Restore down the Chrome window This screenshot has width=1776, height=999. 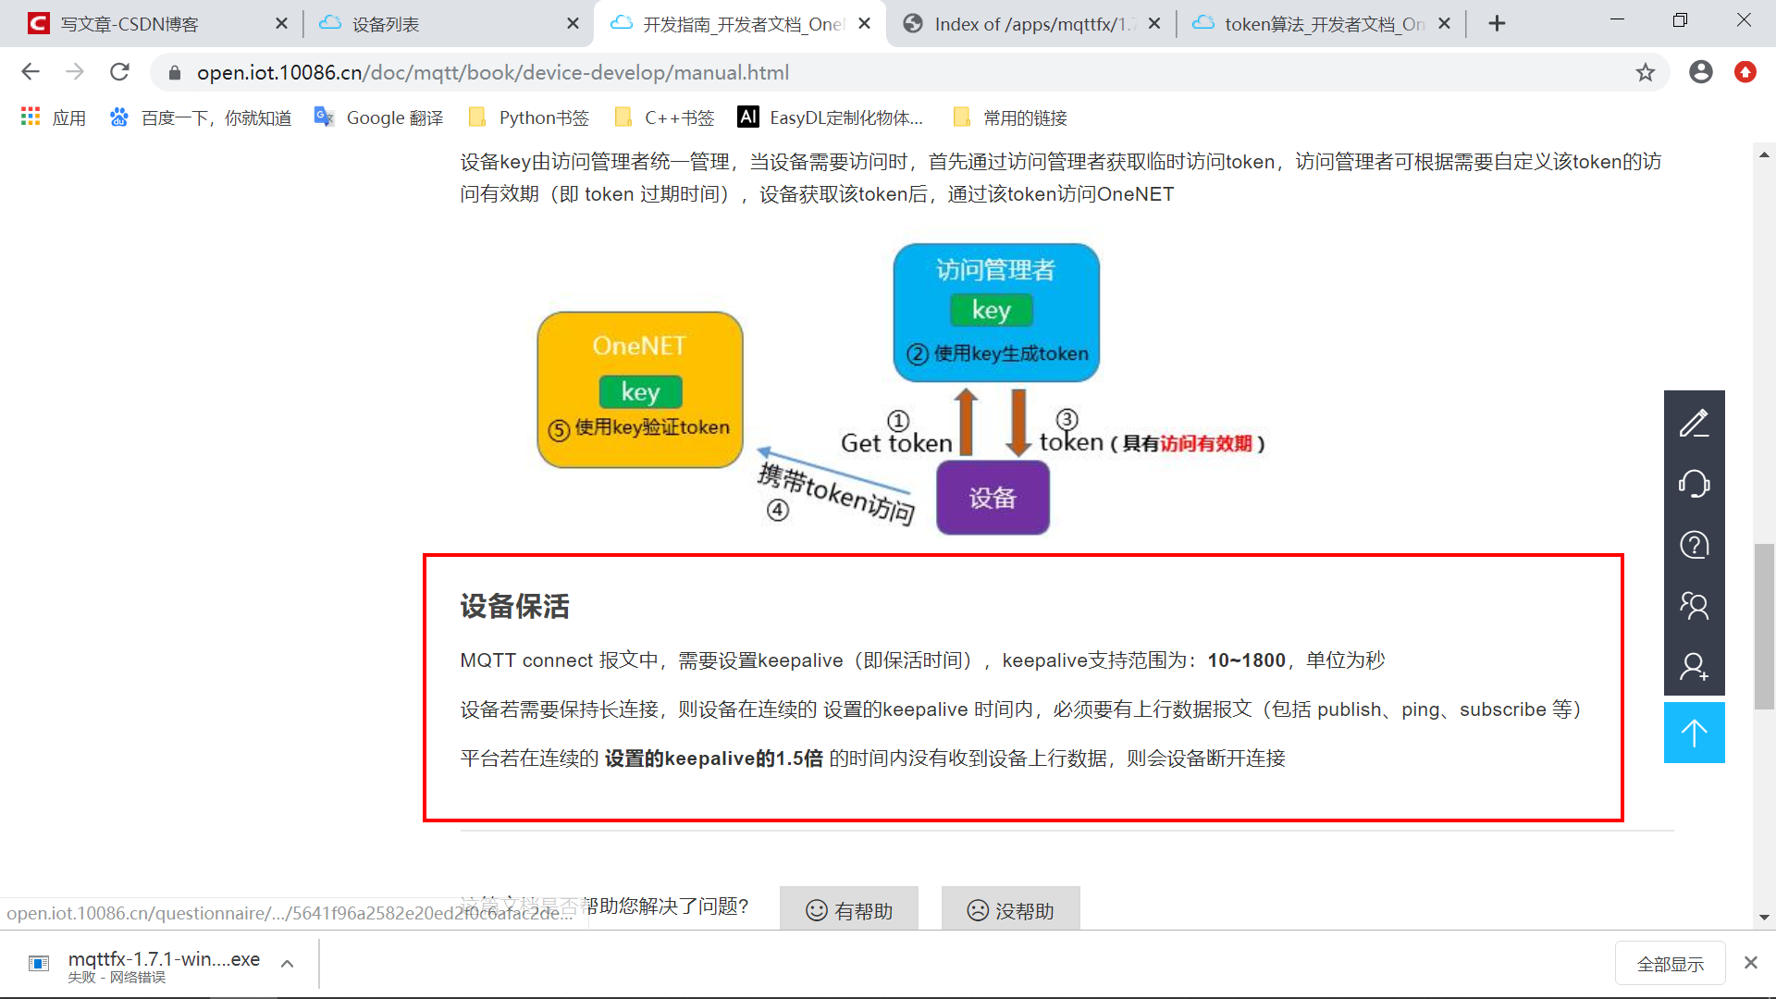coord(1681,20)
